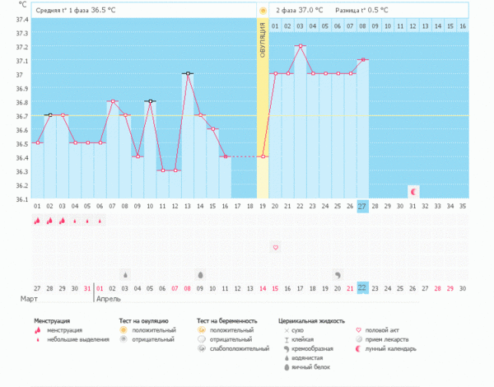Click the 37.2 peak temperature data point
Viewport: 494px width, 387px height.
click(301, 46)
